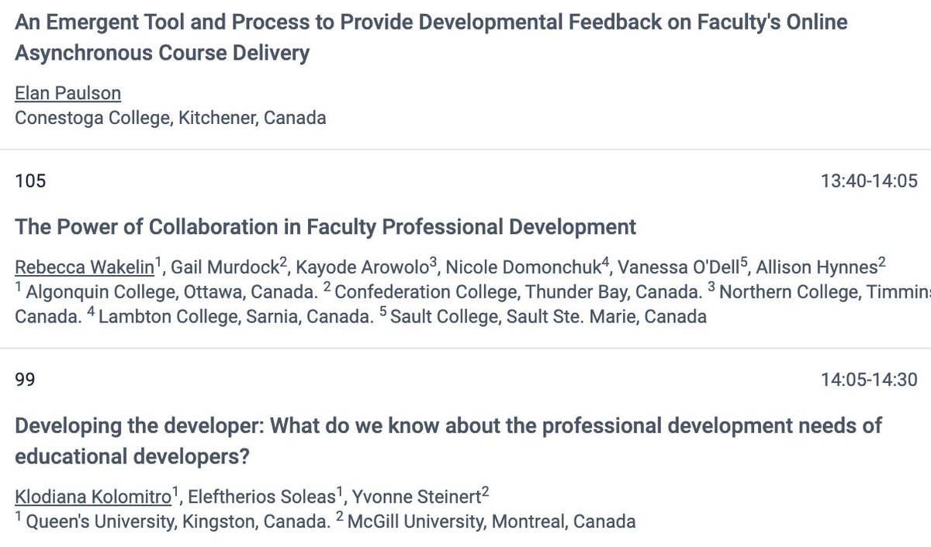This screenshot has height=547, width=931.
Task: Click author name Gail Murdock
Action: (224, 268)
